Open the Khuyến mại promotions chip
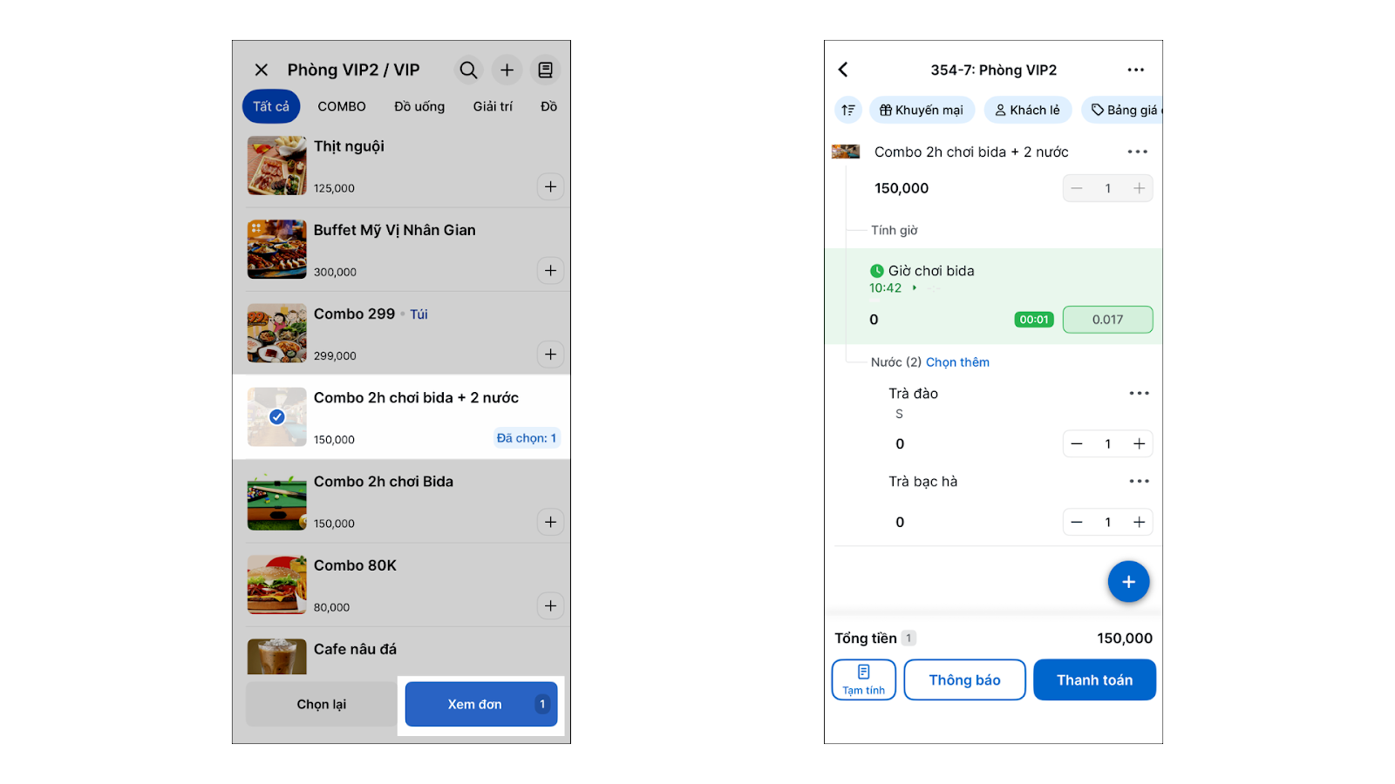This screenshot has width=1395, height=784. (922, 110)
